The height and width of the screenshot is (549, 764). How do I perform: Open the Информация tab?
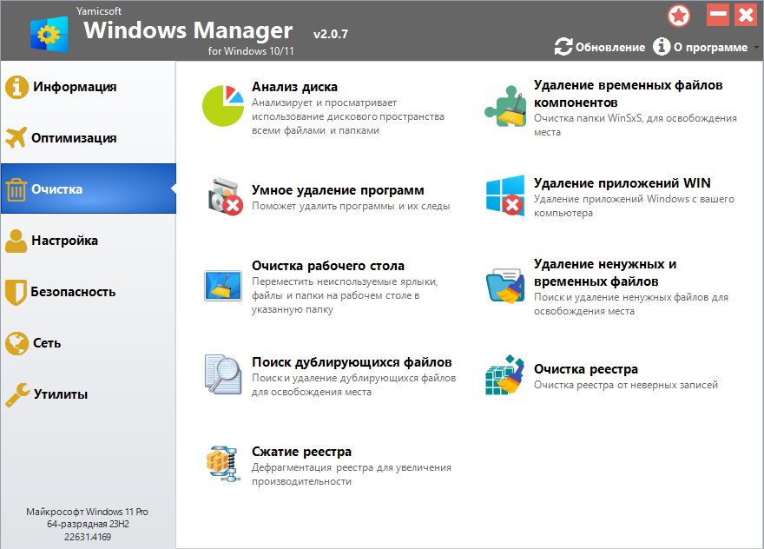click(74, 87)
